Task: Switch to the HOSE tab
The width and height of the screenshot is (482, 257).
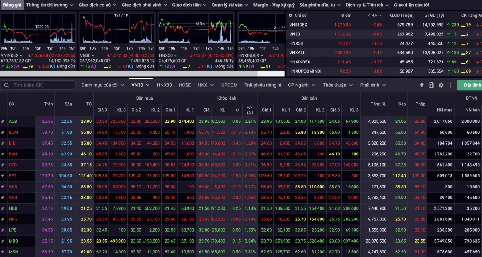Action: [x=185, y=85]
